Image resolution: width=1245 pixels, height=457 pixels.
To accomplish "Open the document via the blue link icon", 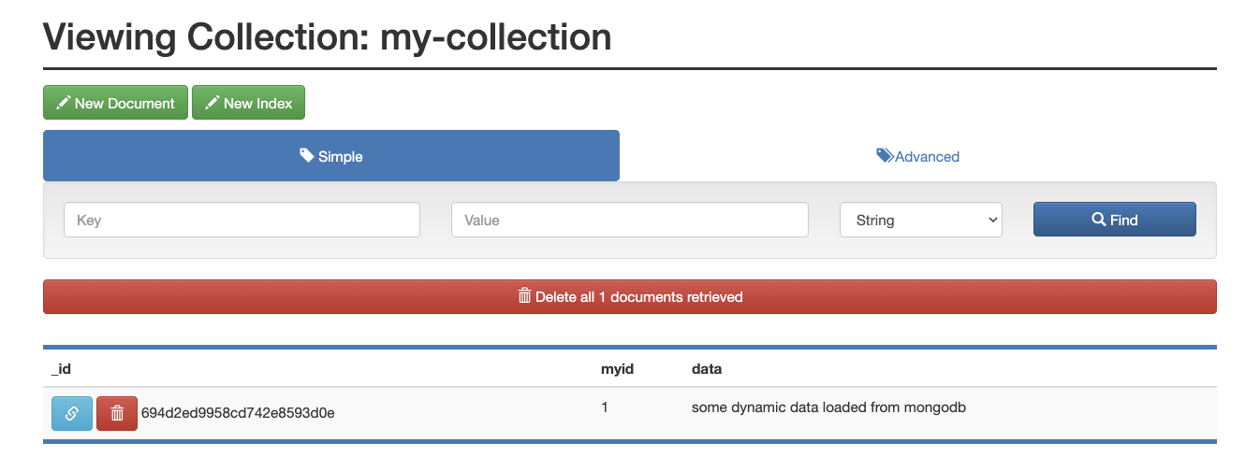I will click(x=72, y=413).
